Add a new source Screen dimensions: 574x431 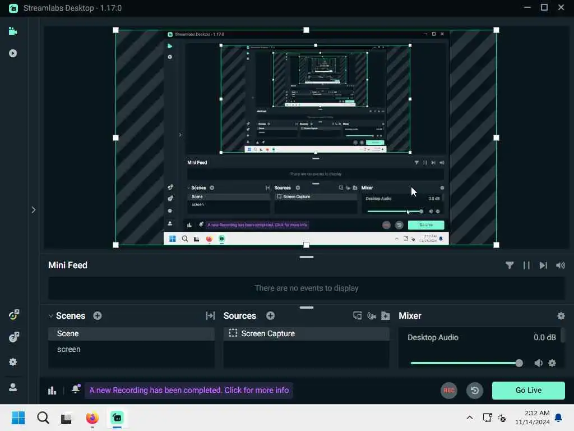pyautogui.click(x=271, y=315)
